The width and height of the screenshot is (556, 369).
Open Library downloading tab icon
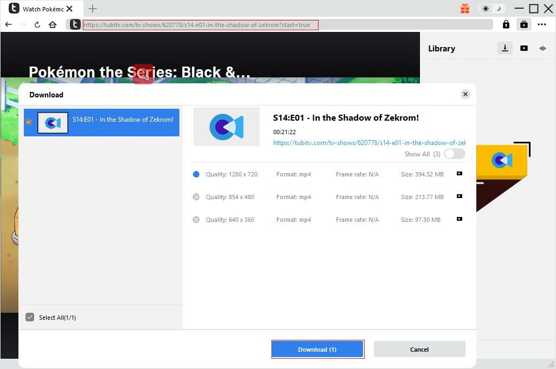coord(505,48)
